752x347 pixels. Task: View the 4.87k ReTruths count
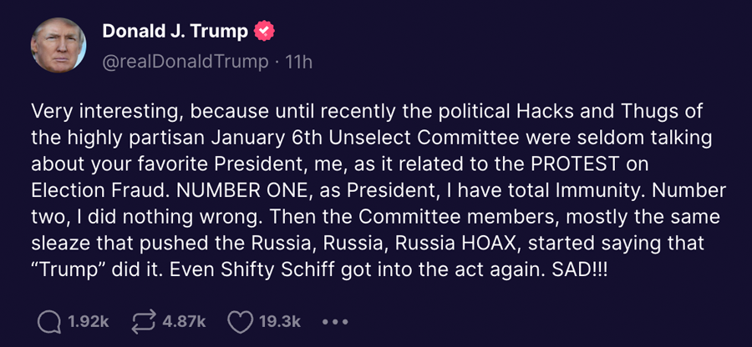tap(184, 322)
